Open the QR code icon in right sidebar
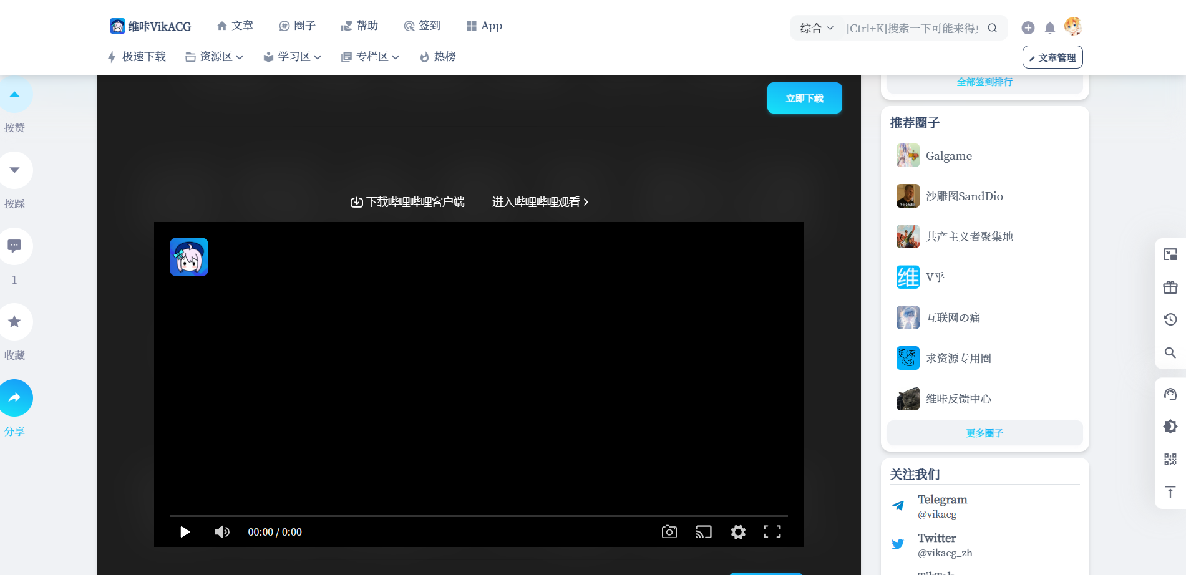 pos(1170,459)
